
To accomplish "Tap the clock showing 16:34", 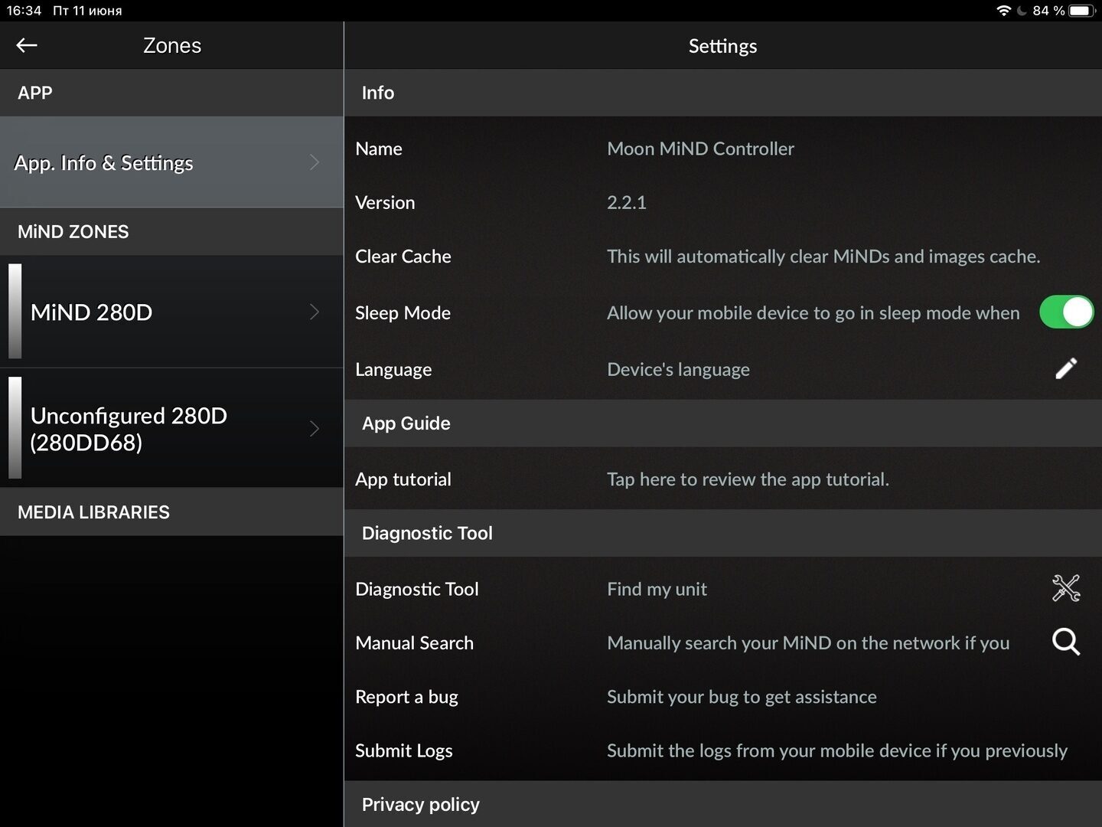I will (24, 11).
